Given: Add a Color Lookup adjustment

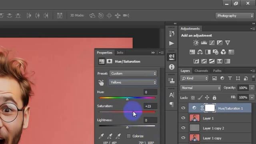Looking at the screenshot, I should coord(231,52).
